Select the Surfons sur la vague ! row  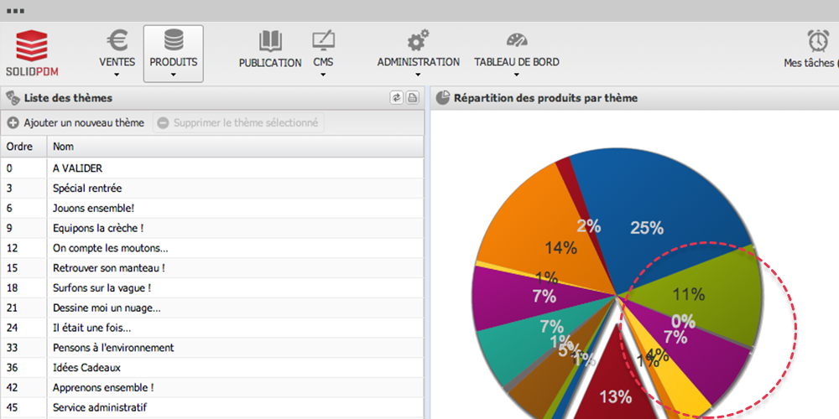pyautogui.click(x=212, y=288)
